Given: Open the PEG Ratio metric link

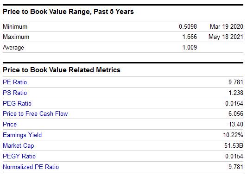Looking at the screenshot, I should click(x=17, y=103).
